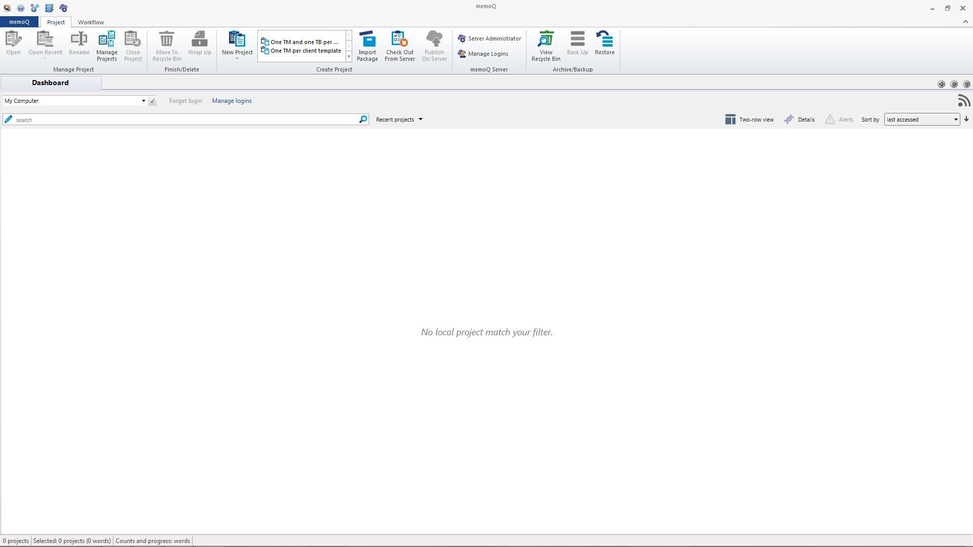Click the fifth quick access toolbar icon
This screenshot has width=973, height=547.
point(63,8)
